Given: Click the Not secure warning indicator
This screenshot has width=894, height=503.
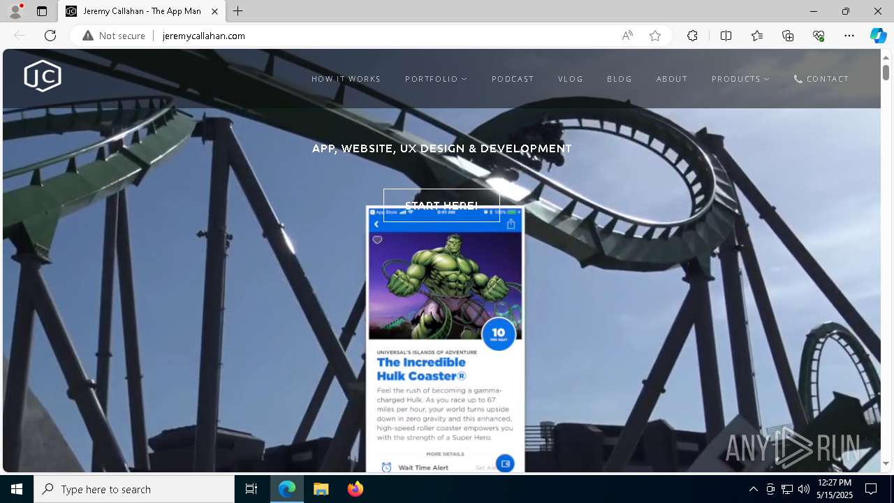Looking at the screenshot, I should [114, 36].
